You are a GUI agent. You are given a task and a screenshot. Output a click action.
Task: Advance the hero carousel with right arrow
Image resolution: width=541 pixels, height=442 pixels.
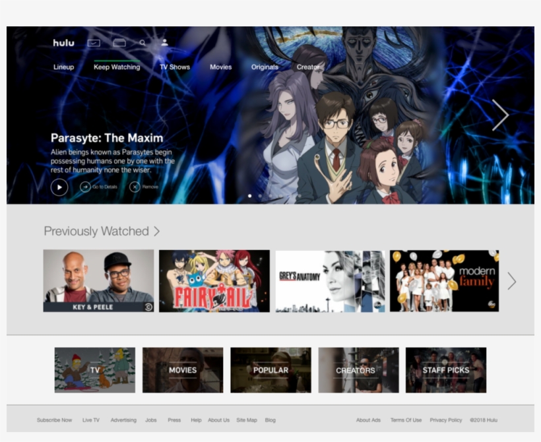pos(501,114)
